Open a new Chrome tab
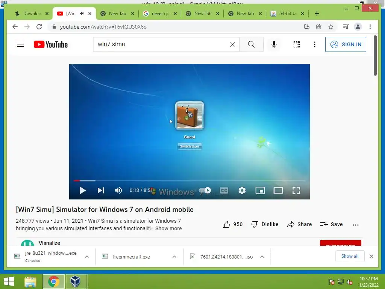Image resolution: width=385 pixels, height=289 pixels. click(317, 14)
